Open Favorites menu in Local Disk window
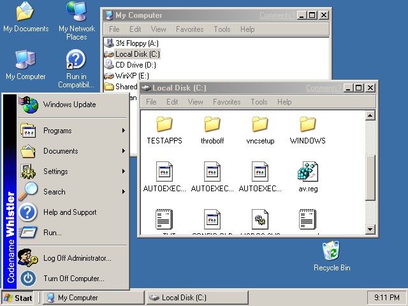 (x=227, y=102)
